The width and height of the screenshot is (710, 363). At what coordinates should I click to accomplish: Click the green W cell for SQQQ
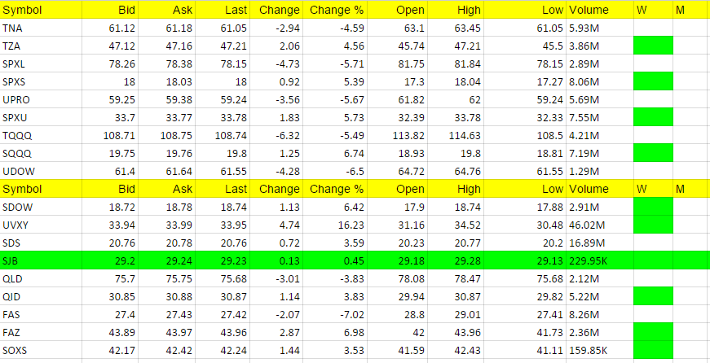(654, 153)
